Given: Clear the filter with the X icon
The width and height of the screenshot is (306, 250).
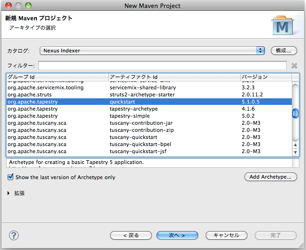Looking at the screenshot, I should click(294, 66).
